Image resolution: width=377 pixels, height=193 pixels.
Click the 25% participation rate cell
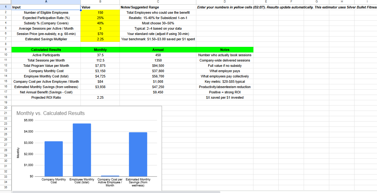point(100,18)
